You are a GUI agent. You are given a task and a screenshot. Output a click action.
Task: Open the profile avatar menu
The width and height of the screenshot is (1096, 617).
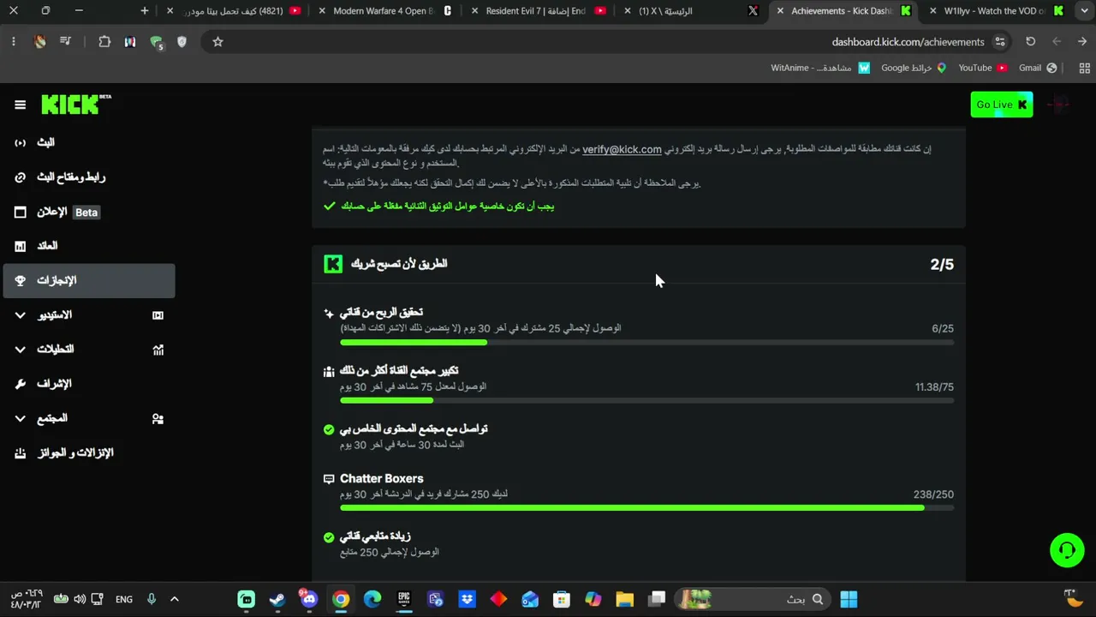[x=1059, y=105]
